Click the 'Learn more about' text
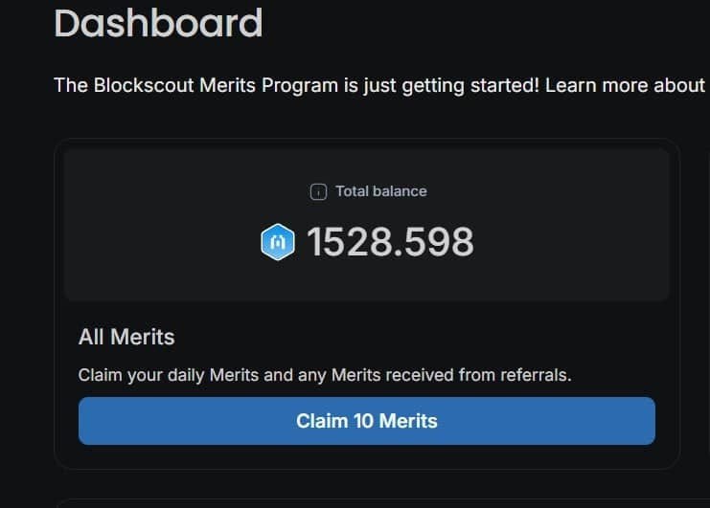 click(x=625, y=85)
